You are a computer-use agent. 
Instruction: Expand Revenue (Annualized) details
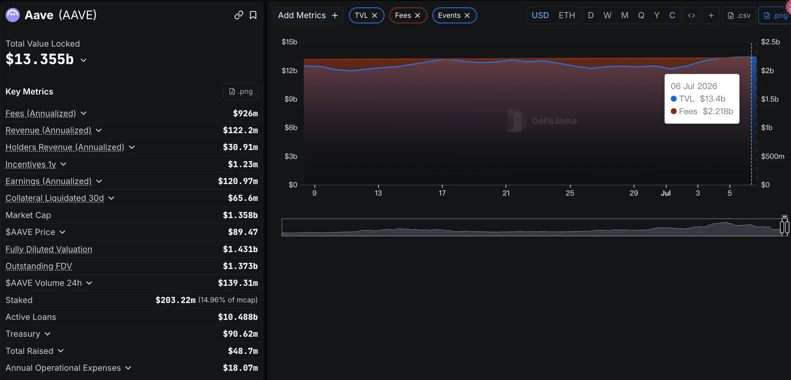coord(99,131)
